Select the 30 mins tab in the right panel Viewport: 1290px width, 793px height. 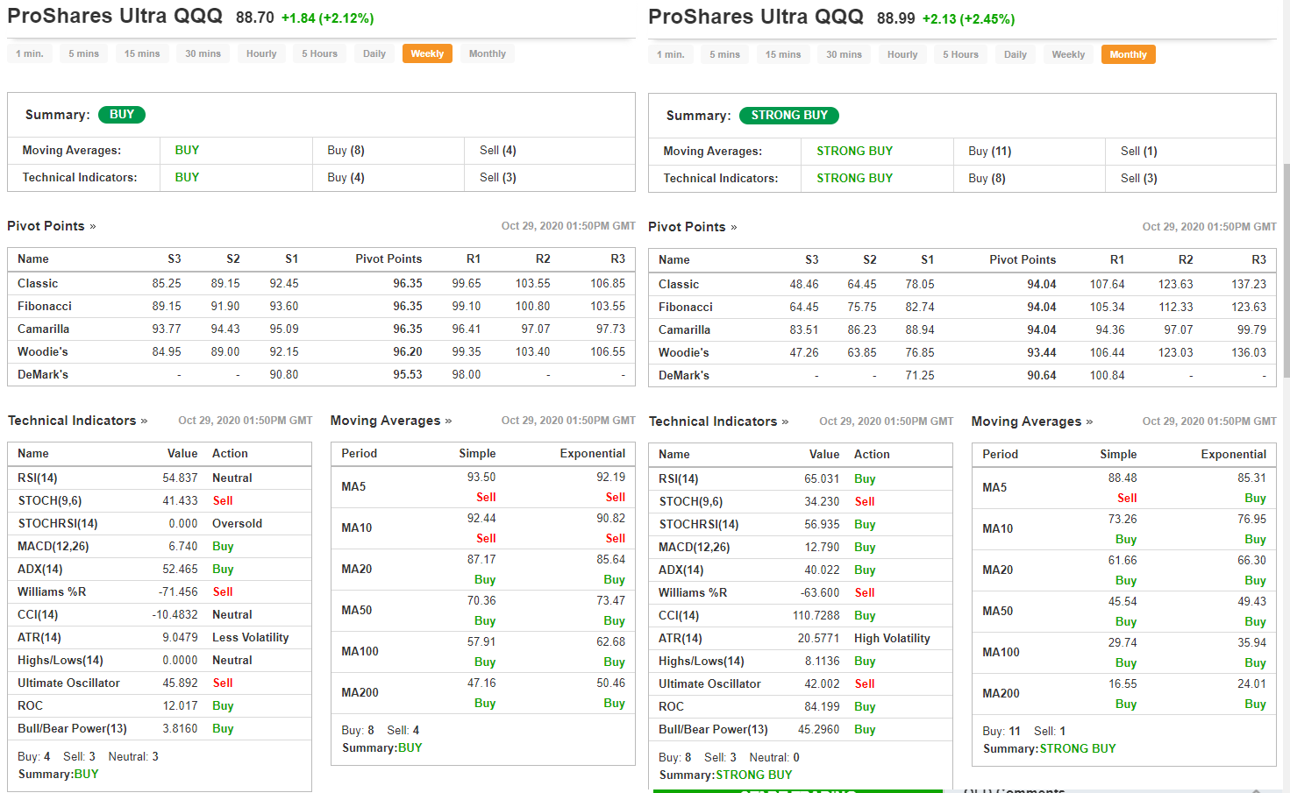(x=844, y=54)
